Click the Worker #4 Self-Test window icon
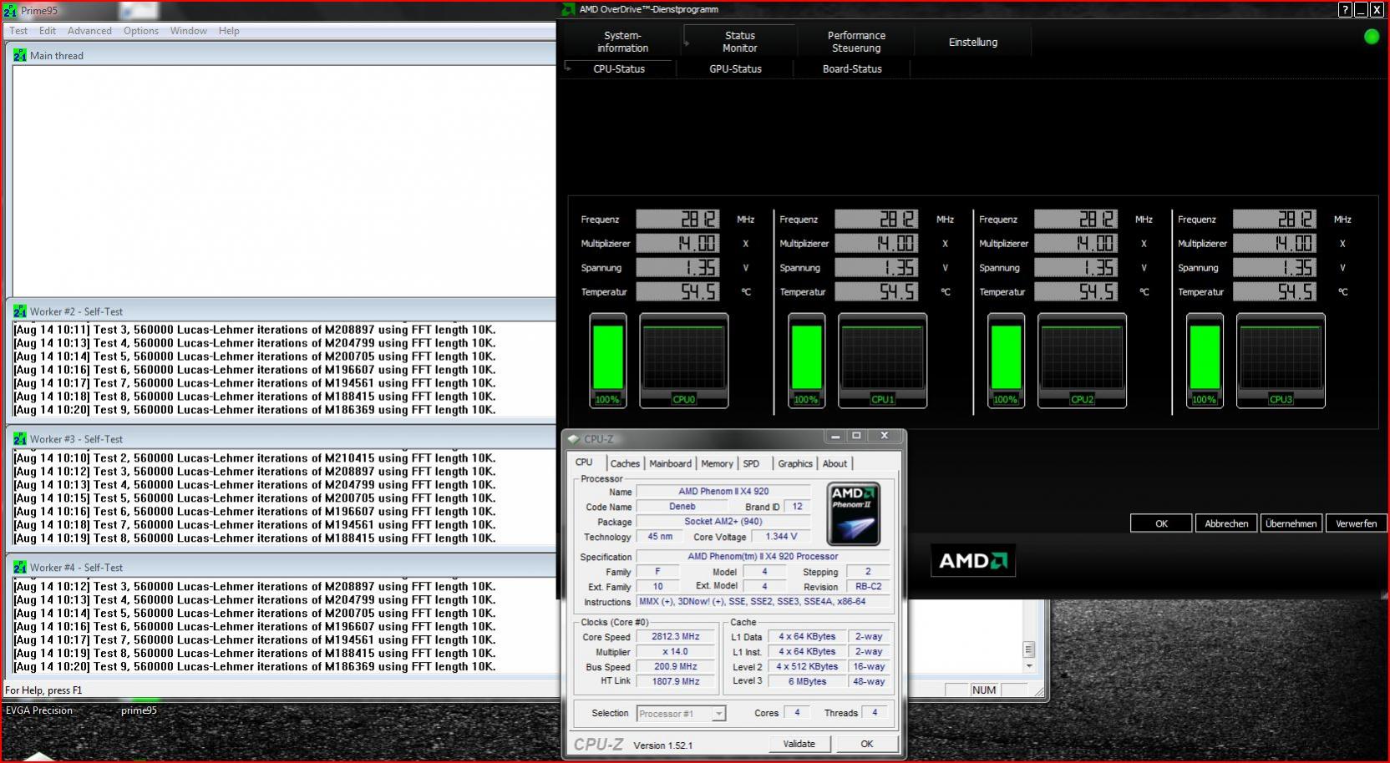 pos(20,568)
